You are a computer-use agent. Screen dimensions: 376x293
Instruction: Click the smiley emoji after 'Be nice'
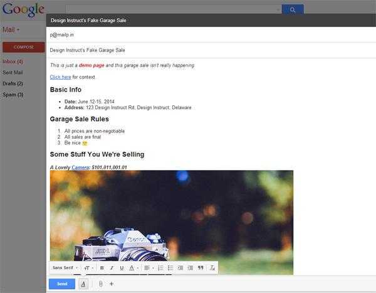(85, 144)
